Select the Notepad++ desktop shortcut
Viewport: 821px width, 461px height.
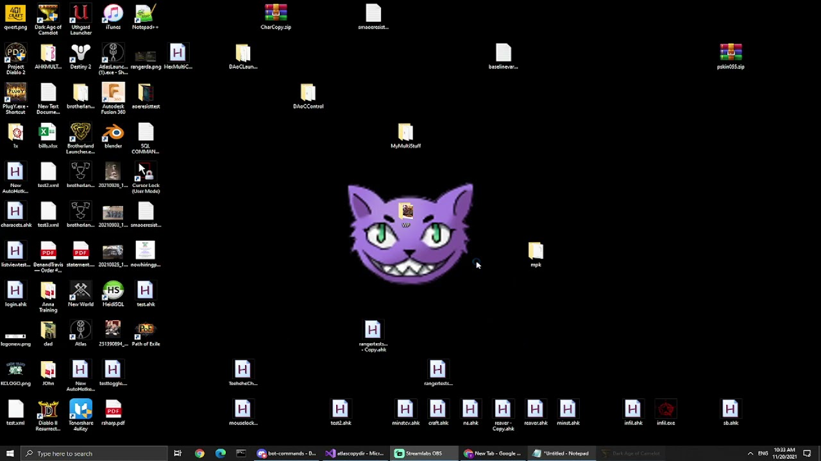pos(146,17)
